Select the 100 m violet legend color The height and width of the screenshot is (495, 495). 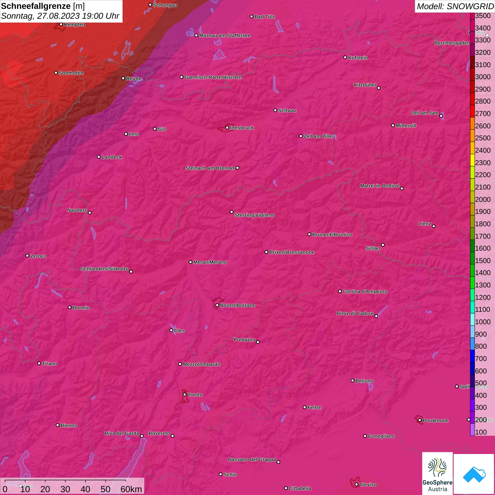(472, 429)
